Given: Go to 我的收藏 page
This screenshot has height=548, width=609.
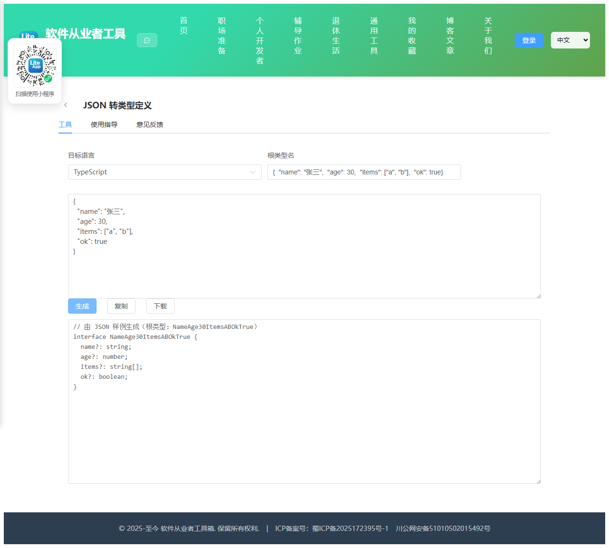Looking at the screenshot, I should [x=412, y=36].
